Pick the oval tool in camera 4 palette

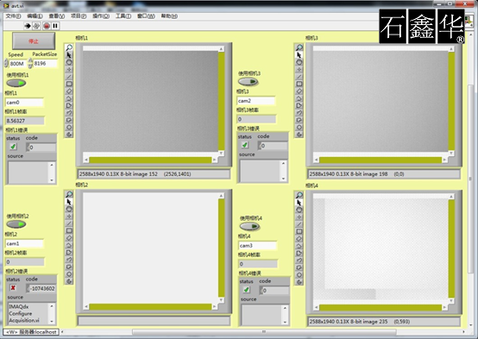pos(299,210)
